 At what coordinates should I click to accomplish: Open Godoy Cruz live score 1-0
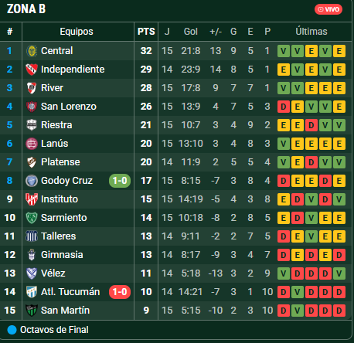(120, 181)
